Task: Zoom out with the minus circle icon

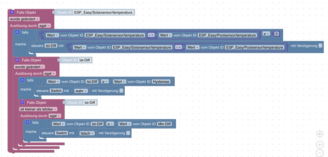Action: [x=320, y=153]
